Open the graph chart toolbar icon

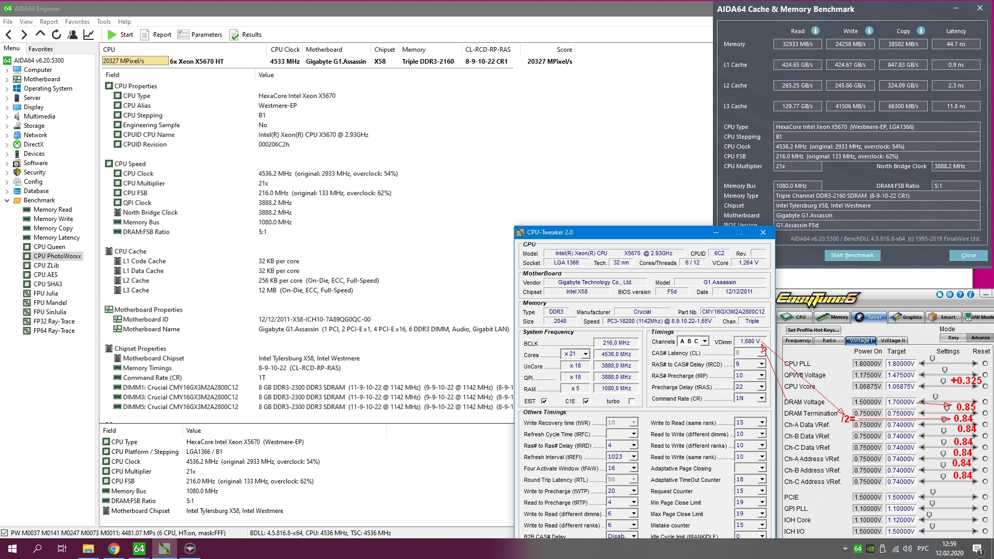89,35
